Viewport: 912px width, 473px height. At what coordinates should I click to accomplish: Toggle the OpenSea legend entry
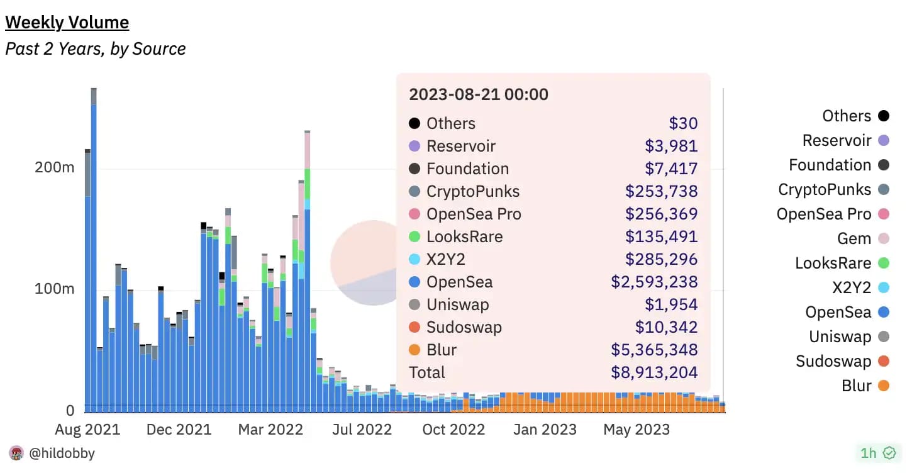point(847,312)
